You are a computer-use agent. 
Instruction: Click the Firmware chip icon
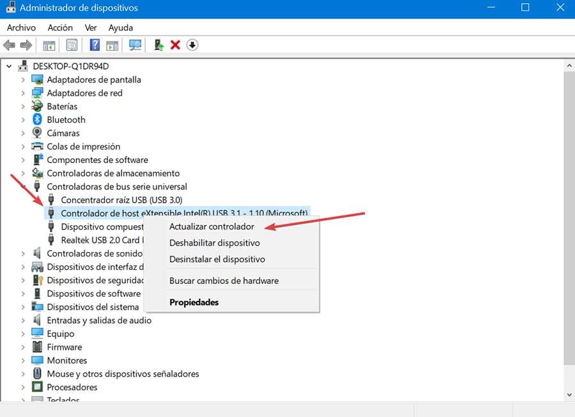(x=37, y=347)
